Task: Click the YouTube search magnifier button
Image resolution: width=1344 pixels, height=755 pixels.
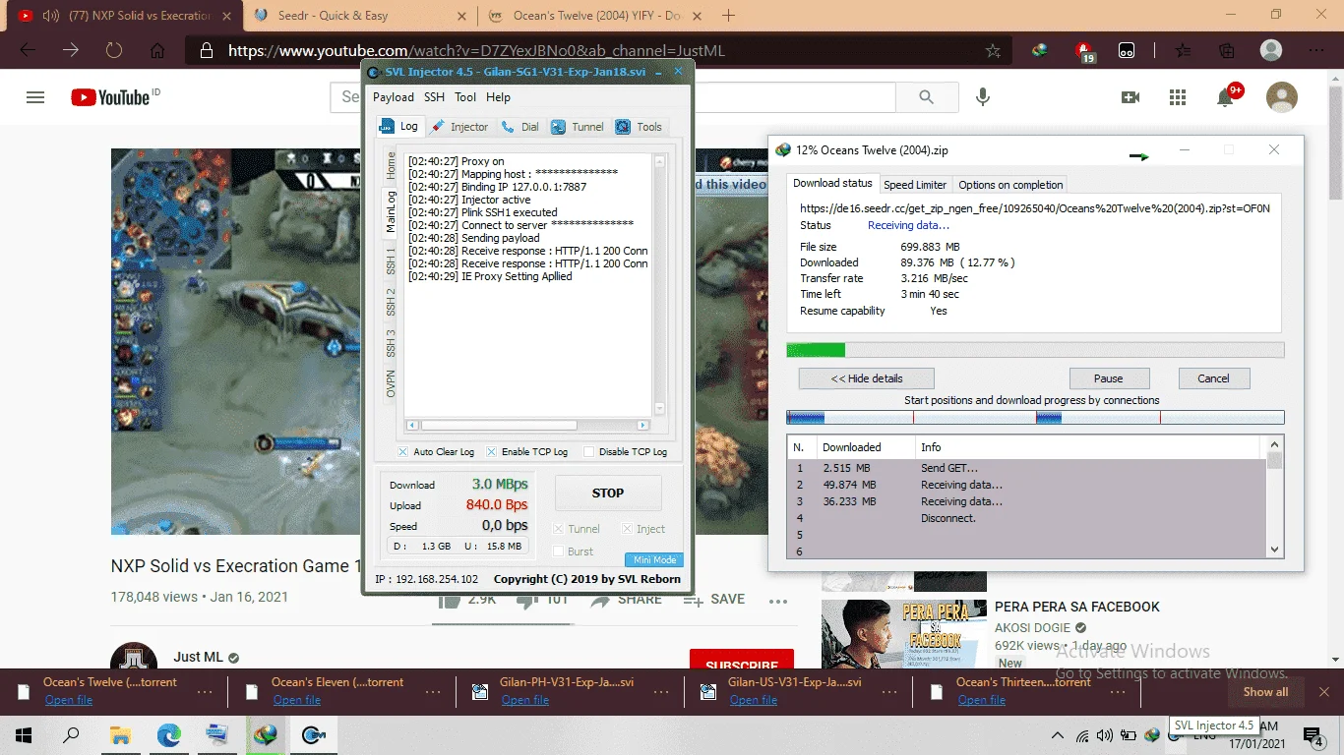Action: pyautogui.click(x=926, y=97)
